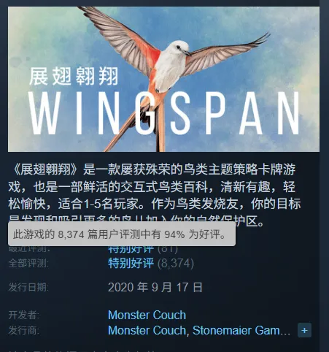Open recent reviews 特别好评 link
This screenshot has height=352, width=329.
tap(131, 249)
